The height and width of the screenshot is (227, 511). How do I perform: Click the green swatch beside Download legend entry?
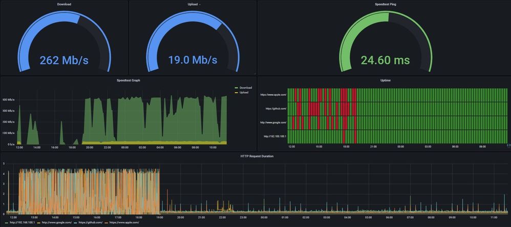[x=236, y=88]
